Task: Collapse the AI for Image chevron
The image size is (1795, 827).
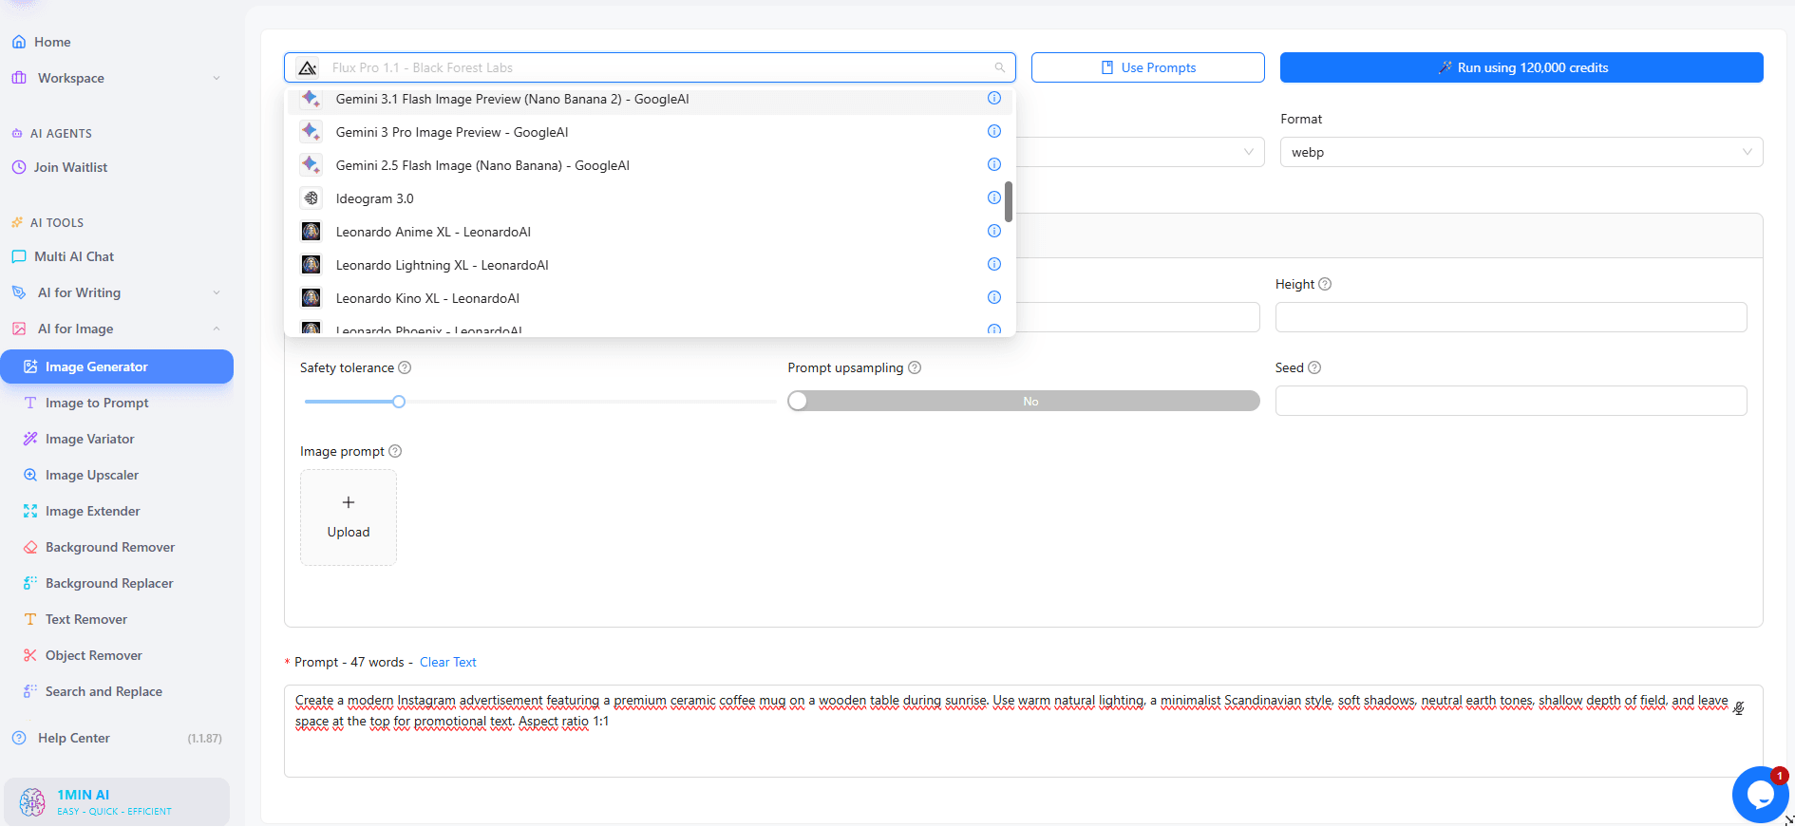Action: coord(217,329)
